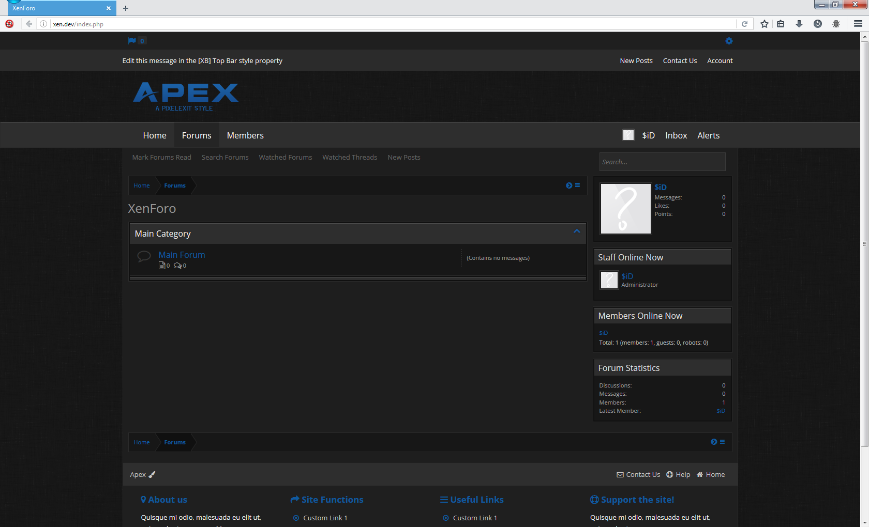Click Home in the top breadcrumb
Viewport: 869px width, 527px height.
click(x=142, y=185)
